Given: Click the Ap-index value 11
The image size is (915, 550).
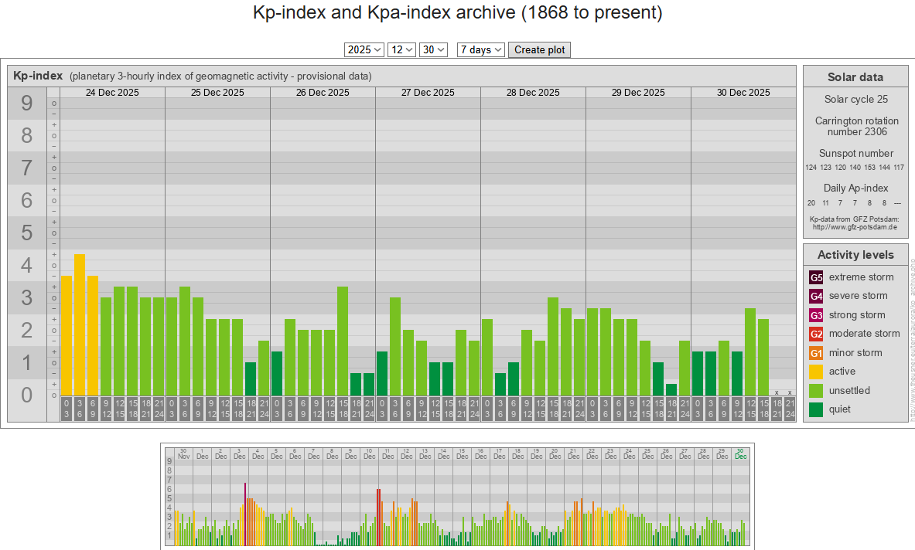Looking at the screenshot, I should click(x=826, y=202).
